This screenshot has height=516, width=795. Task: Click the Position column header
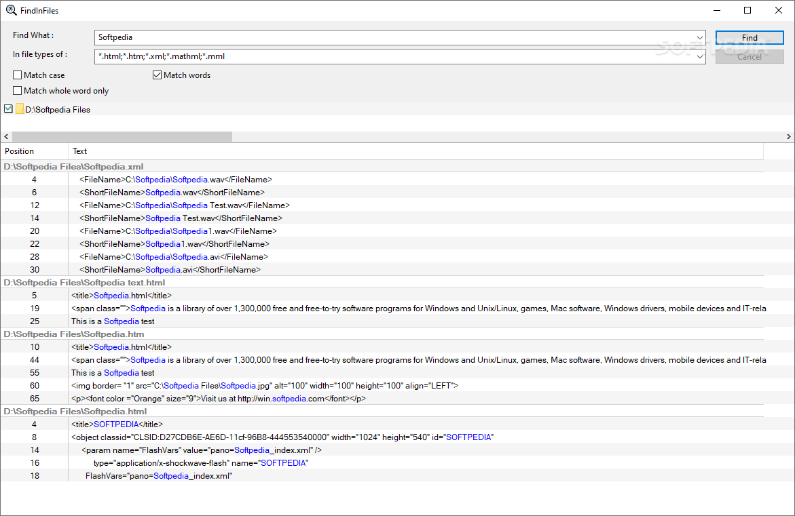(35, 151)
